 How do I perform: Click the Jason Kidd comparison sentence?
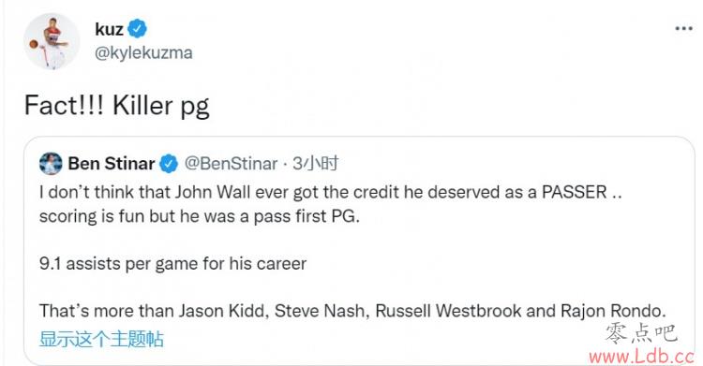pos(352,311)
